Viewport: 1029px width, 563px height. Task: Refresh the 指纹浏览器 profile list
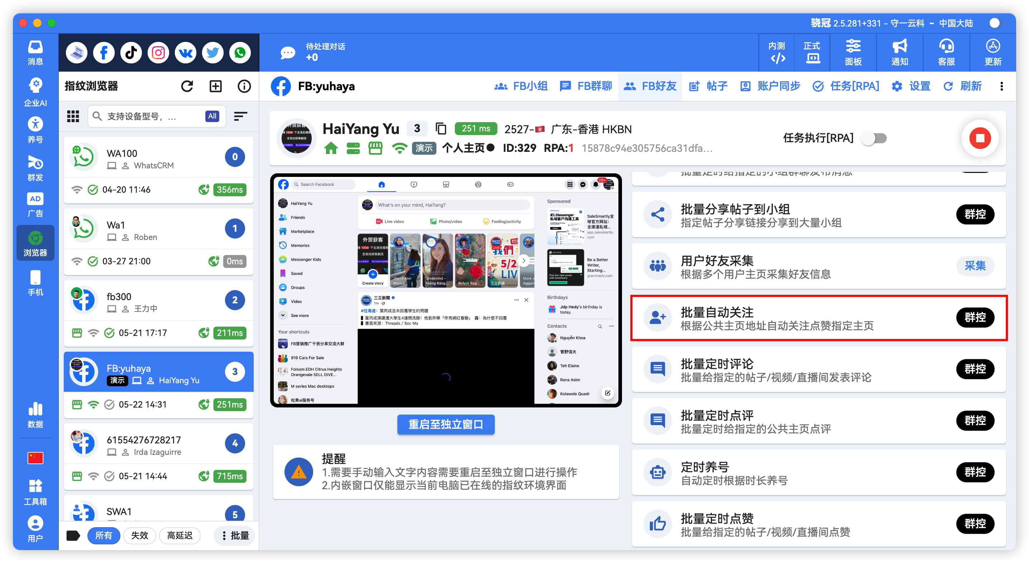click(x=187, y=86)
